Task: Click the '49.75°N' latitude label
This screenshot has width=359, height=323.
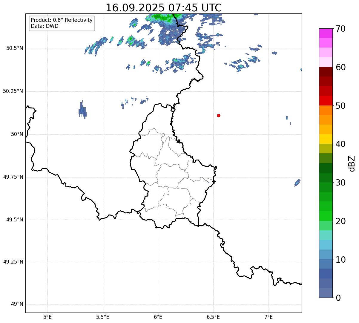Action: [13, 177]
